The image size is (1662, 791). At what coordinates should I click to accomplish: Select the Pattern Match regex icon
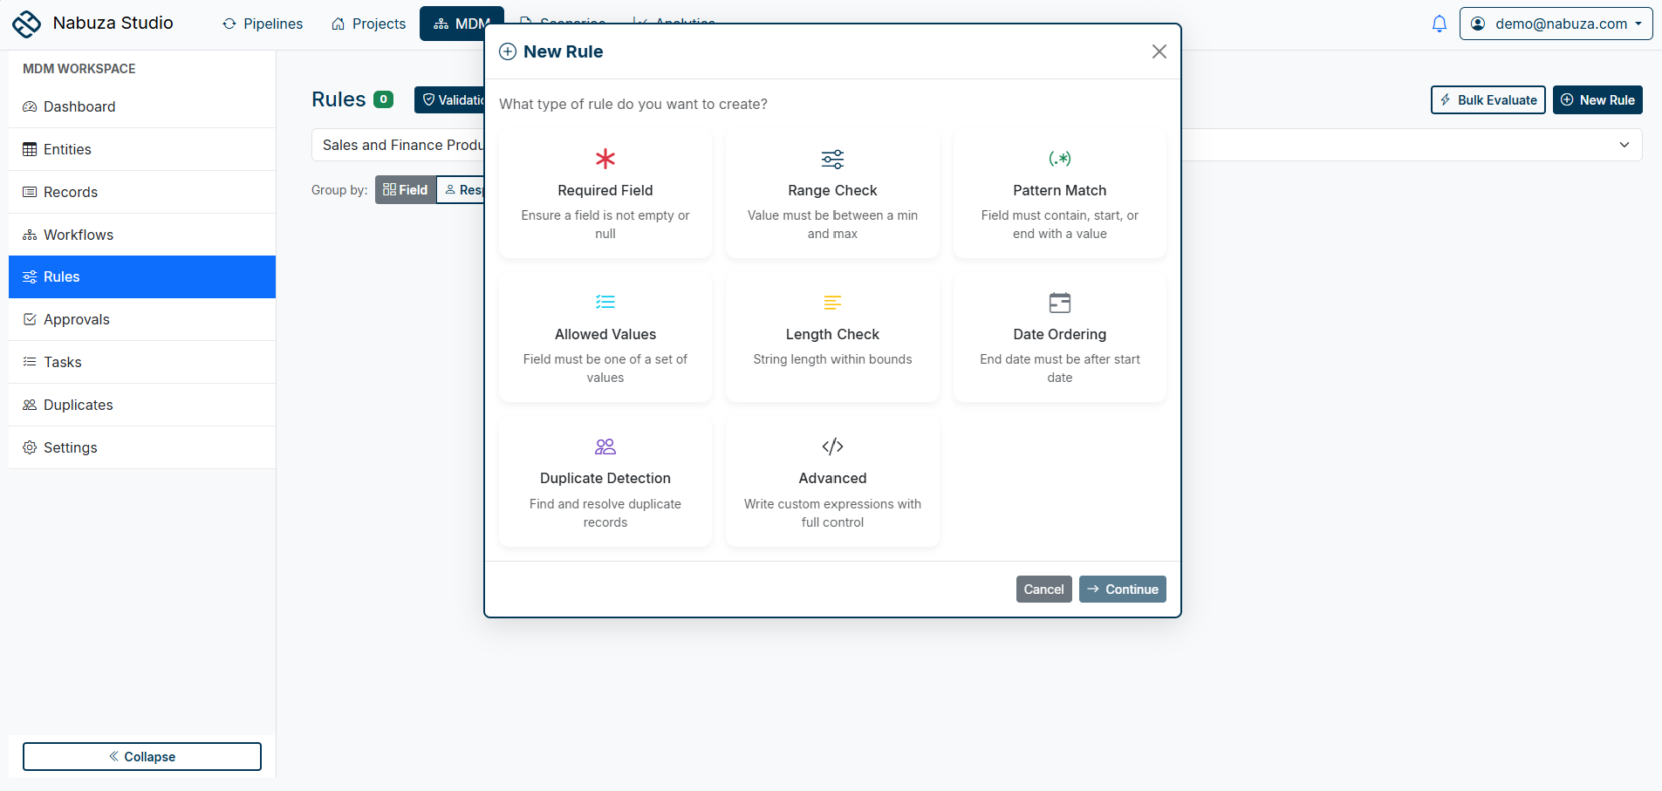coord(1059,159)
